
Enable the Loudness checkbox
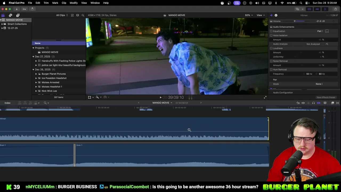click(x=271, y=48)
